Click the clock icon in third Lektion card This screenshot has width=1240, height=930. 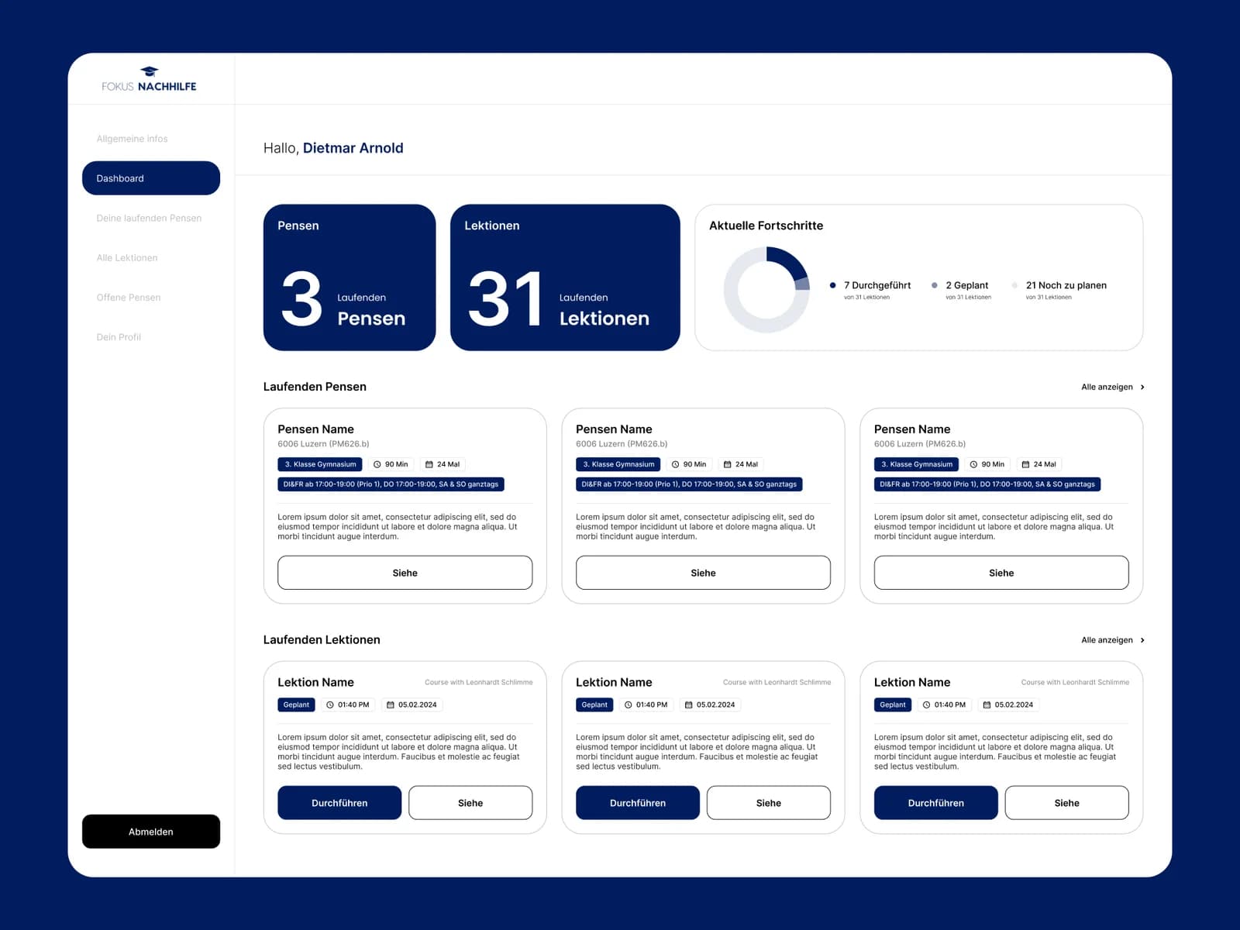point(926,704)
